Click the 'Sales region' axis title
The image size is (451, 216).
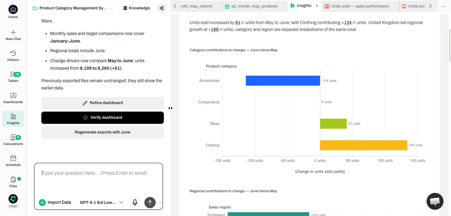click(x=220, y=207)
